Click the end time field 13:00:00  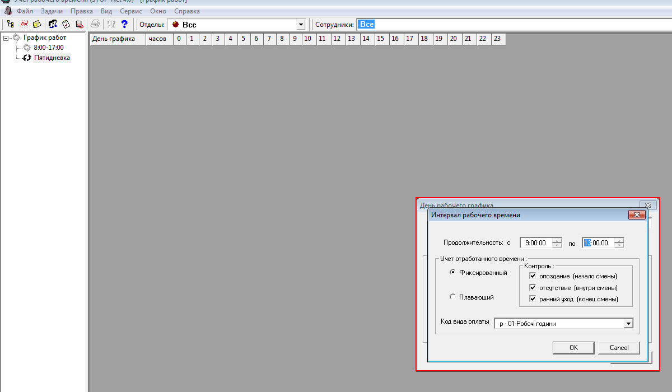pos(598,243)
